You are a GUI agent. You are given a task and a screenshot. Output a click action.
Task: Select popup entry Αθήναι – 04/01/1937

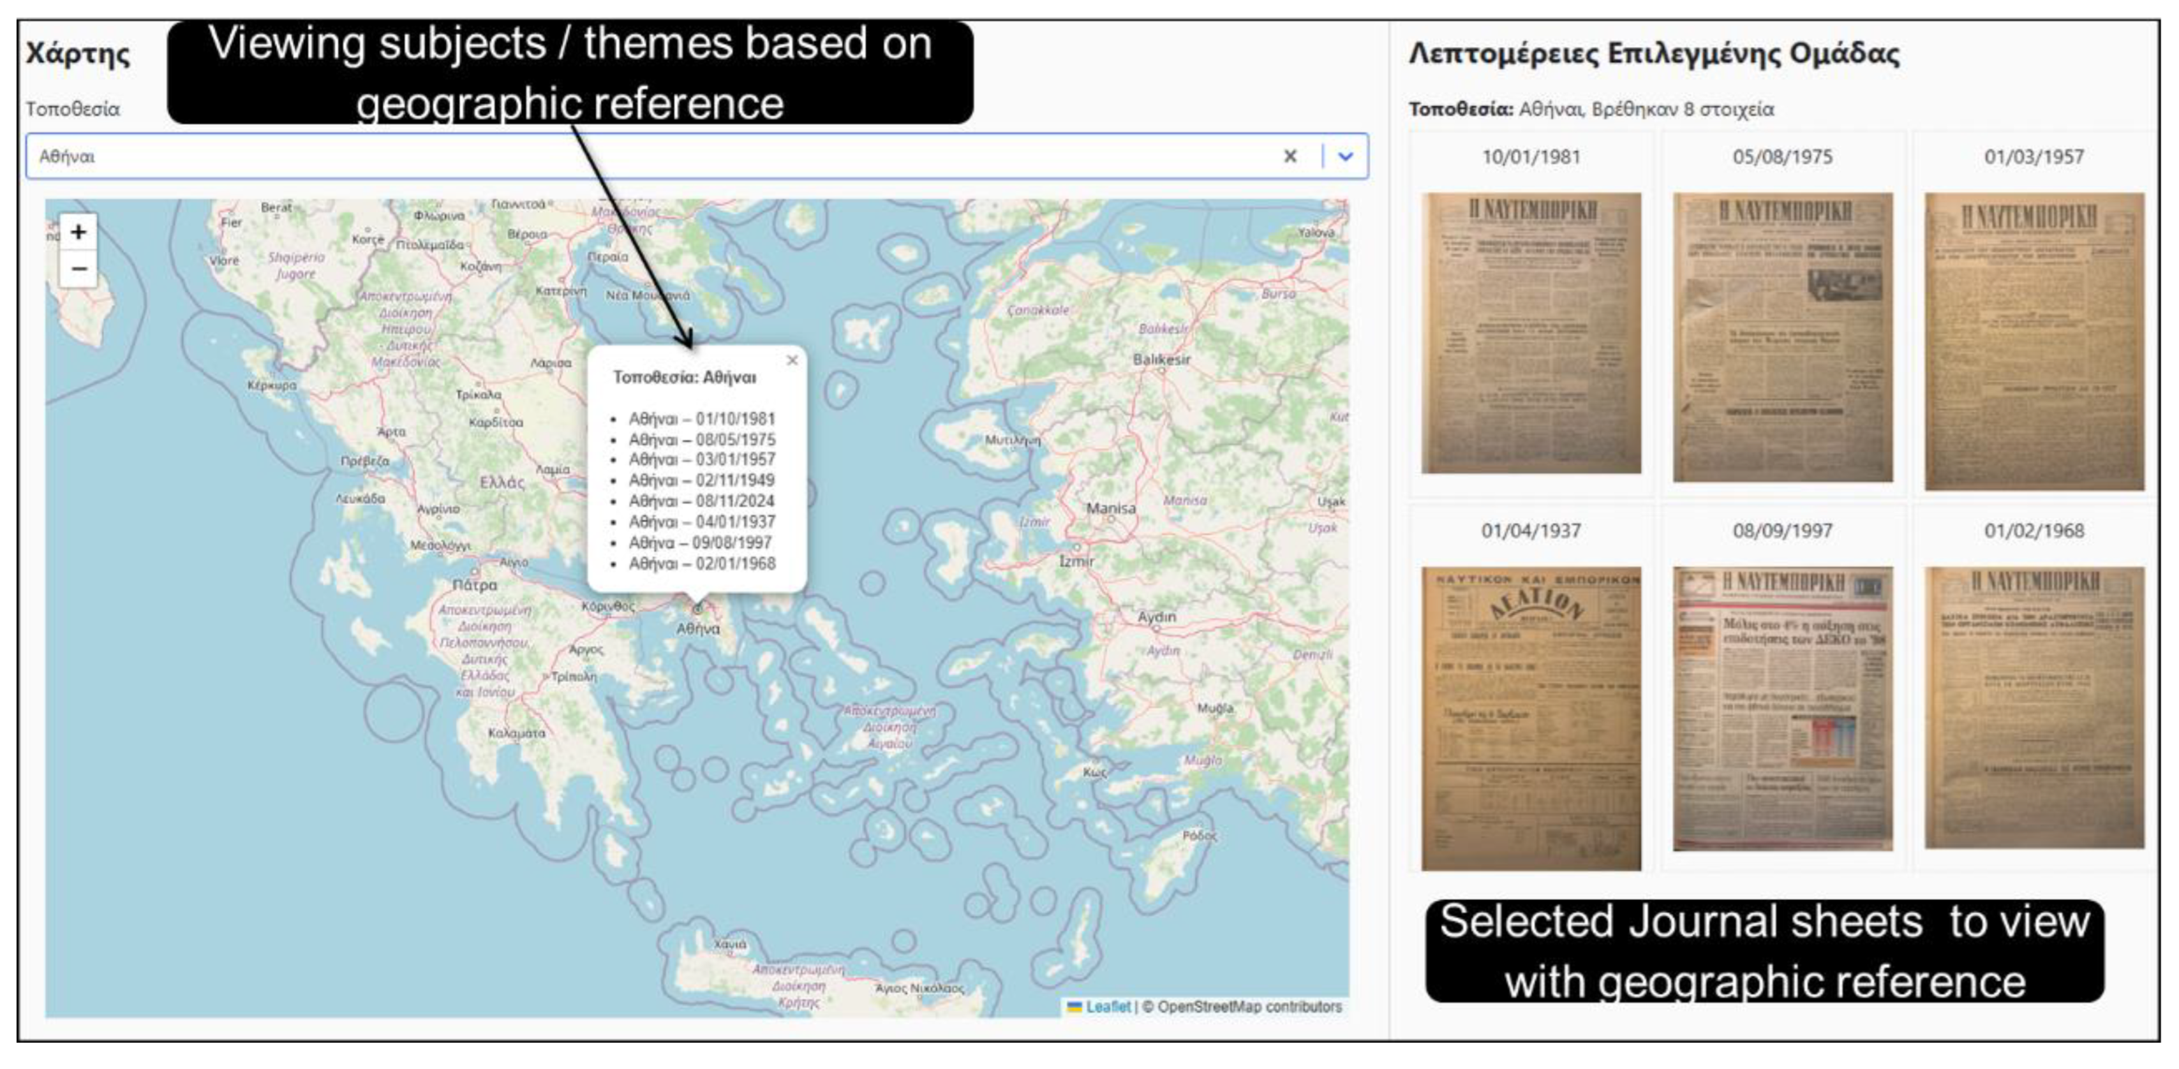coord(701,522)
